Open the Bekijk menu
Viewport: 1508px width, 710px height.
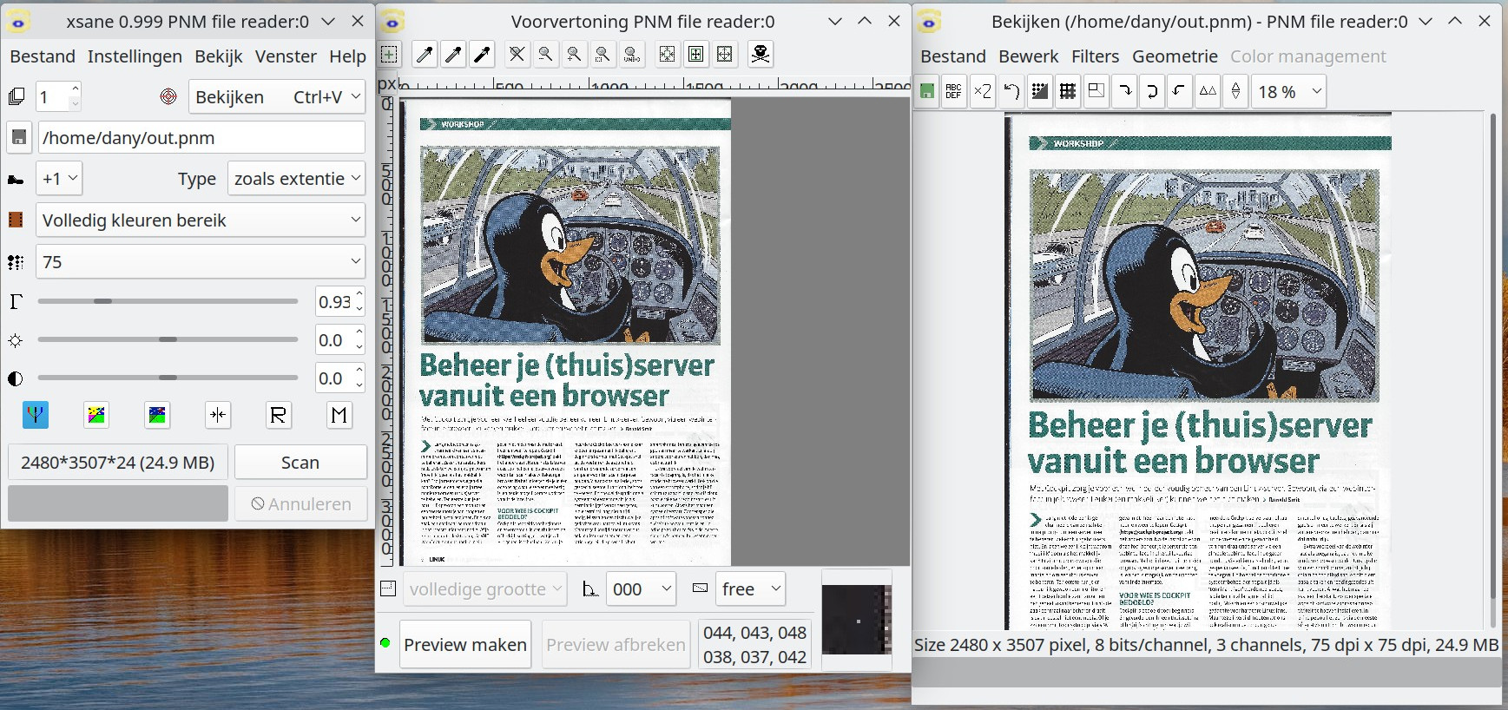[x=219, y=56]
